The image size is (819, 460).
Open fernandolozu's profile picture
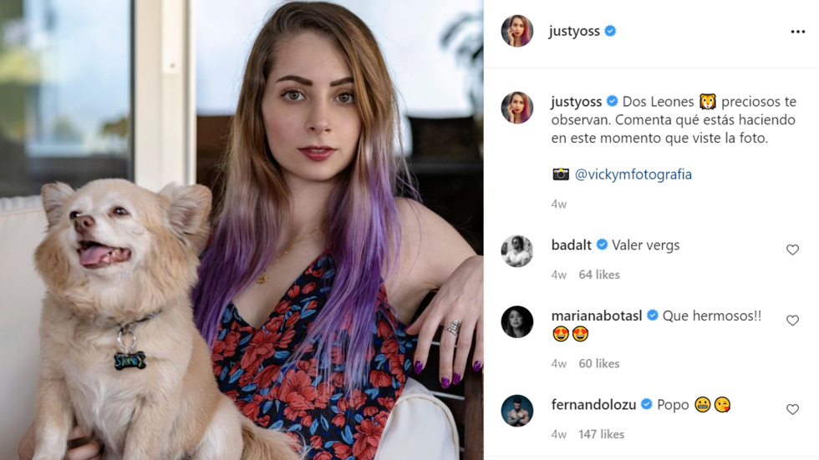[x=517, y=411]
